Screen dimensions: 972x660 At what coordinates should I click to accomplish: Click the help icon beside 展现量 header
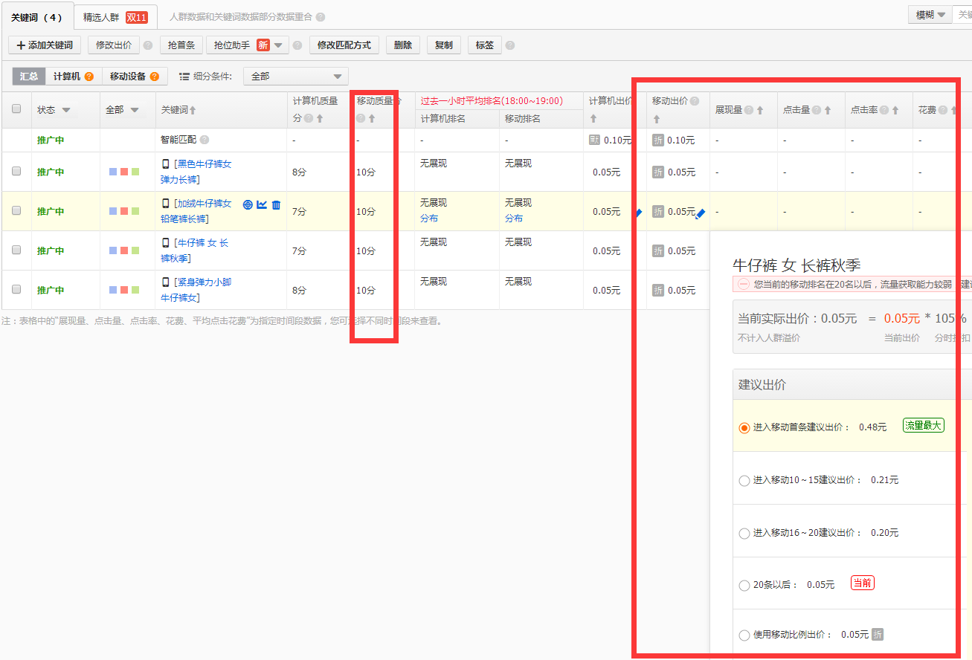point(749,110)
